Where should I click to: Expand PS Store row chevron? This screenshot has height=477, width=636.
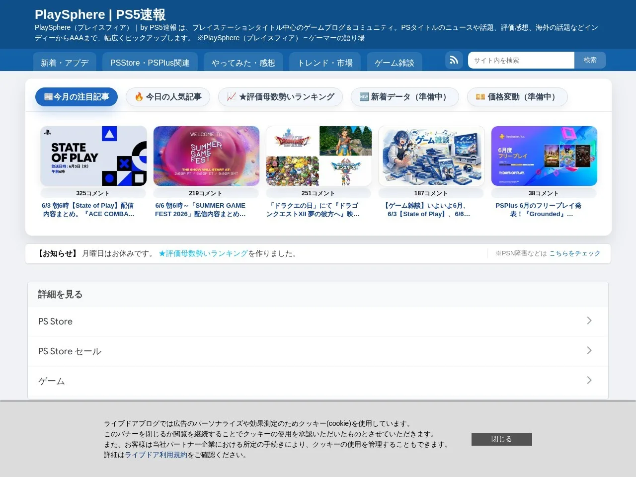tap(589, 320)
